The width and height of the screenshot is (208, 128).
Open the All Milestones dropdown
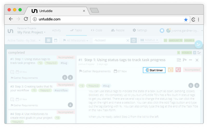coord(76,41)
